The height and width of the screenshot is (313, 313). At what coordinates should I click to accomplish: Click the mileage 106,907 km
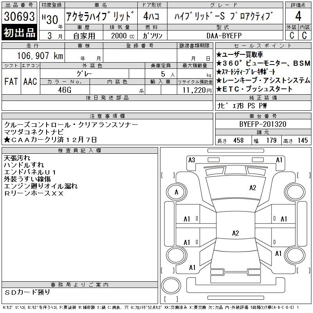tap(40, 56)
